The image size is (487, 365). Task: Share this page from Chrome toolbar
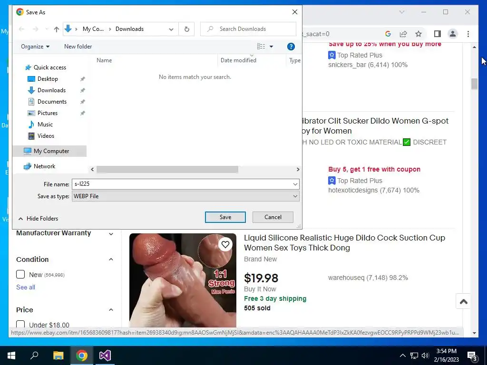(403, 34)
